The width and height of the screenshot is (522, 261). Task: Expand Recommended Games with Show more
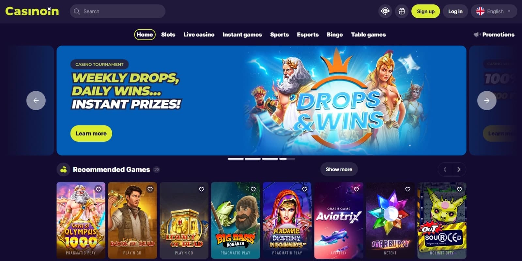point(339,169)
